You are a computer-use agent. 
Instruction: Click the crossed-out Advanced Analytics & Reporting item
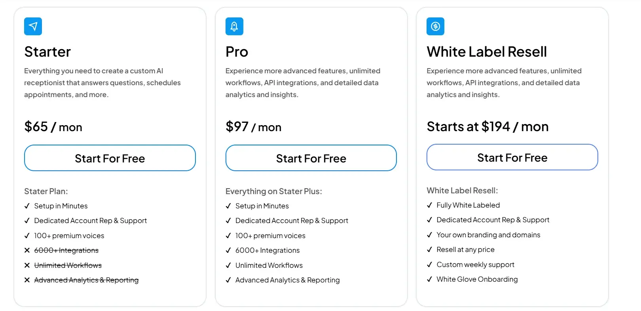tap(86, 280)
